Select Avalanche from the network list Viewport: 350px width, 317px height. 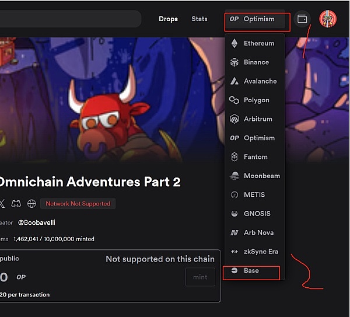point(255,81)
